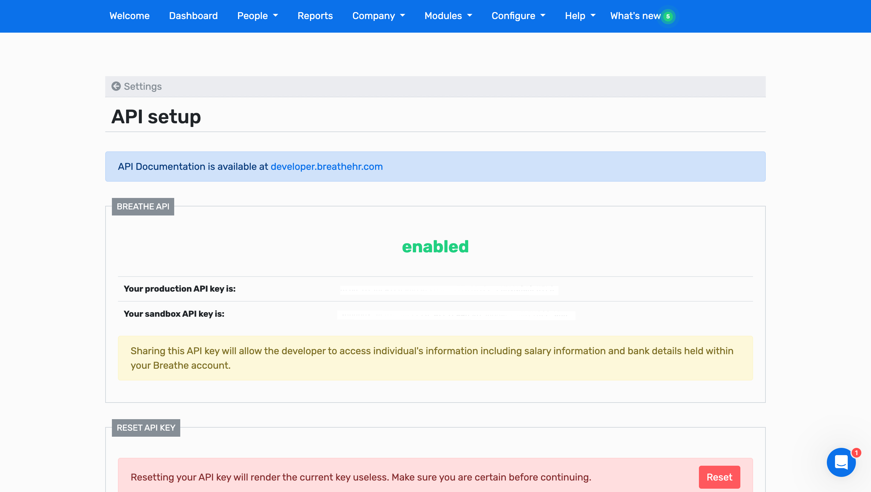Screen dimensions: 871x492
Task: Open the Reports menu item
Action: point(315,16)
